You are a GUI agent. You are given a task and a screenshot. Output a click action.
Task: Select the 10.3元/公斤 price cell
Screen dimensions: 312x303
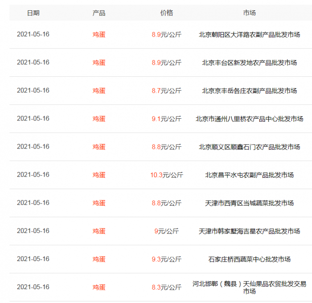pos(167,175)
